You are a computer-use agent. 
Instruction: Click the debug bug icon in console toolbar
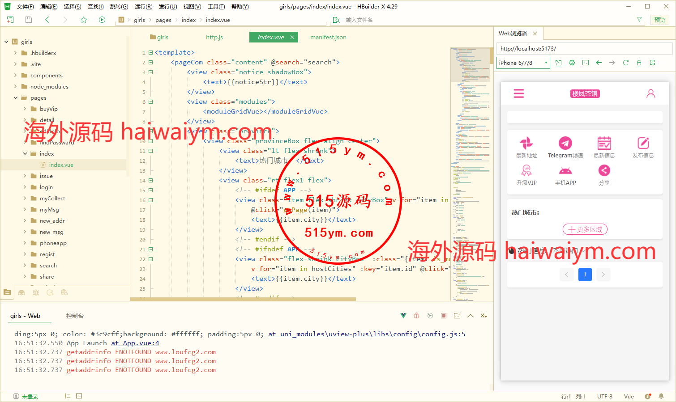coord(417,316)
